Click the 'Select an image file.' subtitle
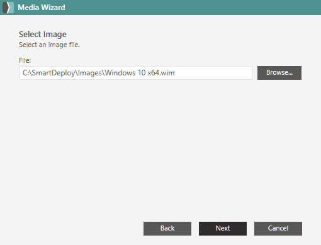This screenshot has width=321, height=245. coord(49,45)
